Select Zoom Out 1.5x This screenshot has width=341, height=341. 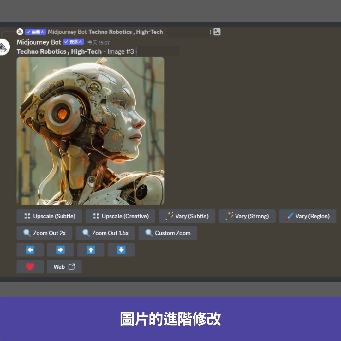click(105, 233)
